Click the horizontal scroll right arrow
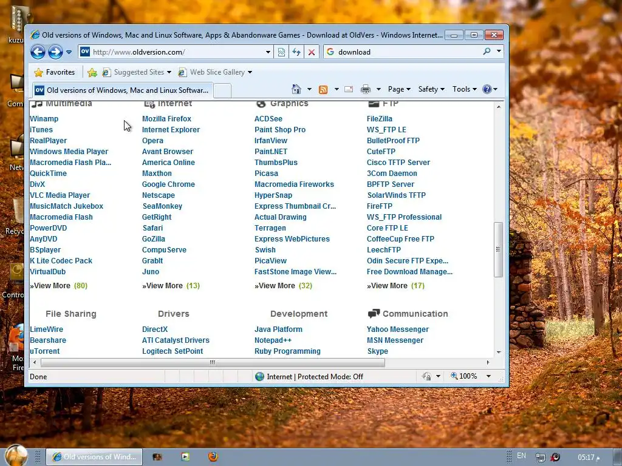 (x=488, y=362)
